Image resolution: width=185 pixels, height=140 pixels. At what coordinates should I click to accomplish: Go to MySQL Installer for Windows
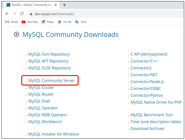pos(54,134)
